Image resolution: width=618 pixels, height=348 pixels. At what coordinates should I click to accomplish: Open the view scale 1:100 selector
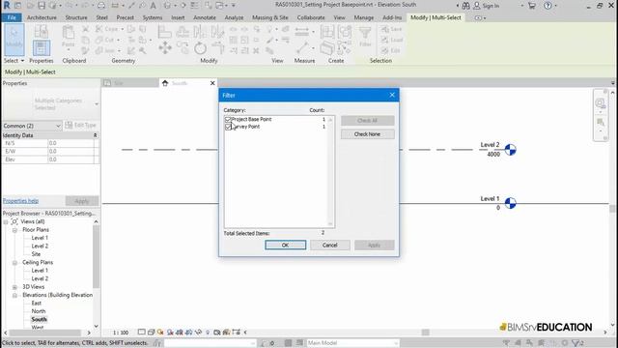121,333
